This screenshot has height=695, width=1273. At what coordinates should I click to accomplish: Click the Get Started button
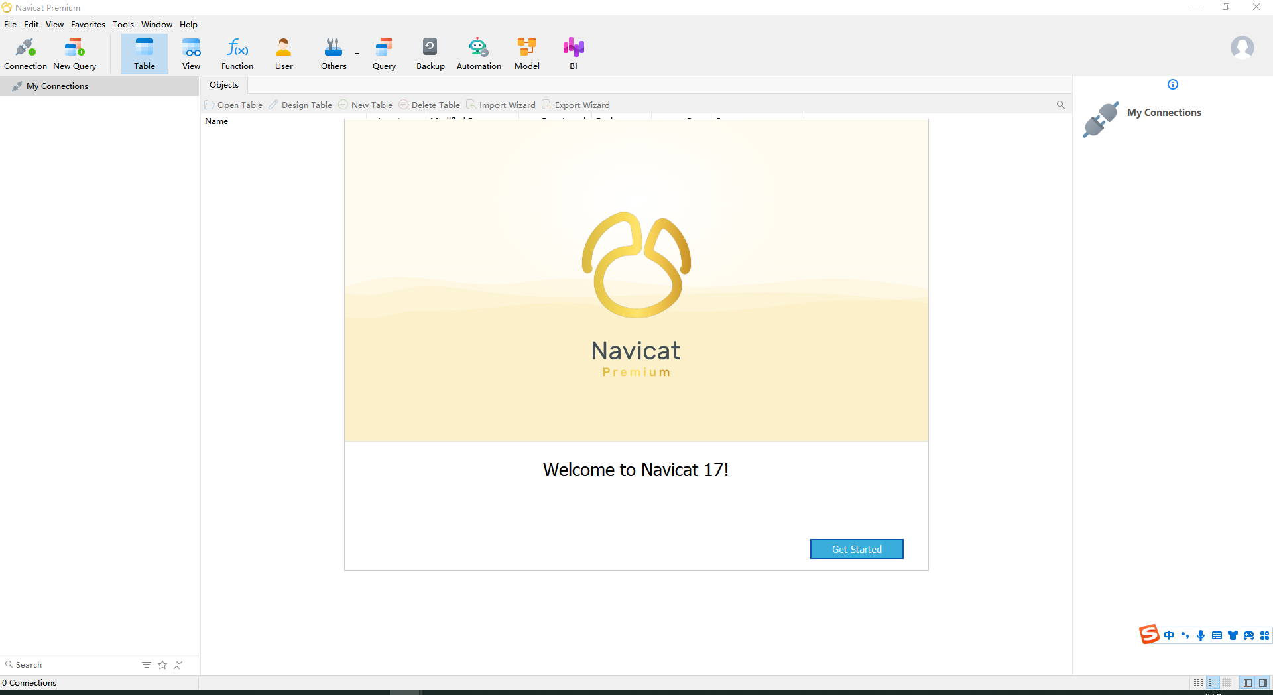[x=857, y=549]
